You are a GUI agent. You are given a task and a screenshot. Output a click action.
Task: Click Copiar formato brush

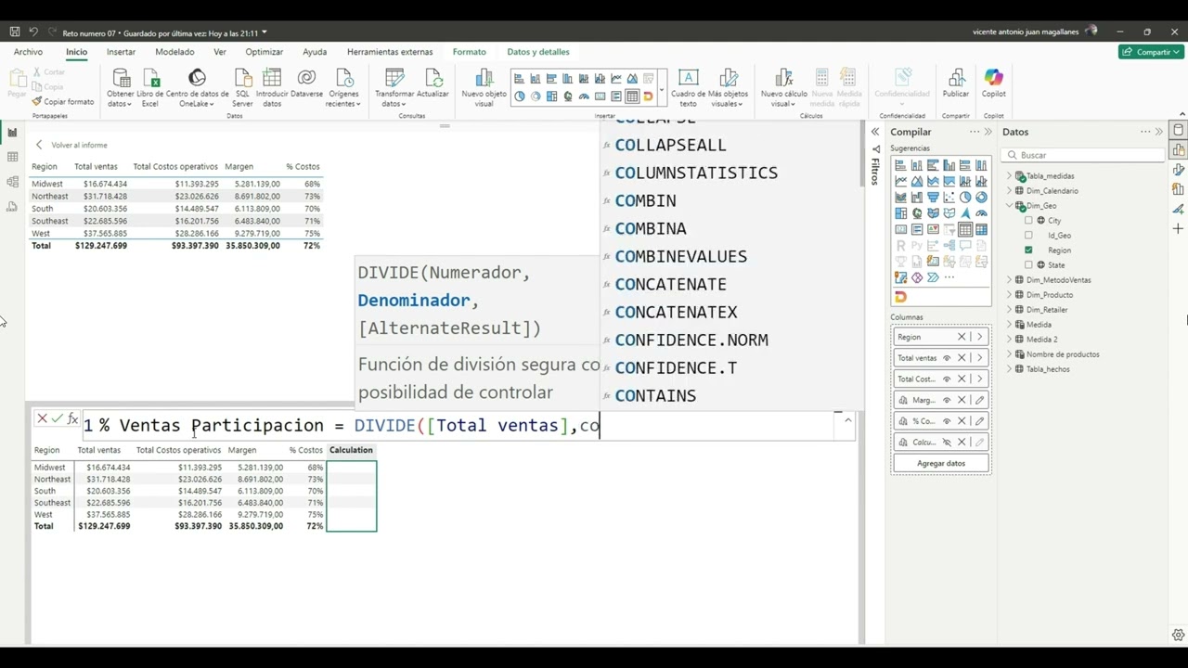click(63, 101)
